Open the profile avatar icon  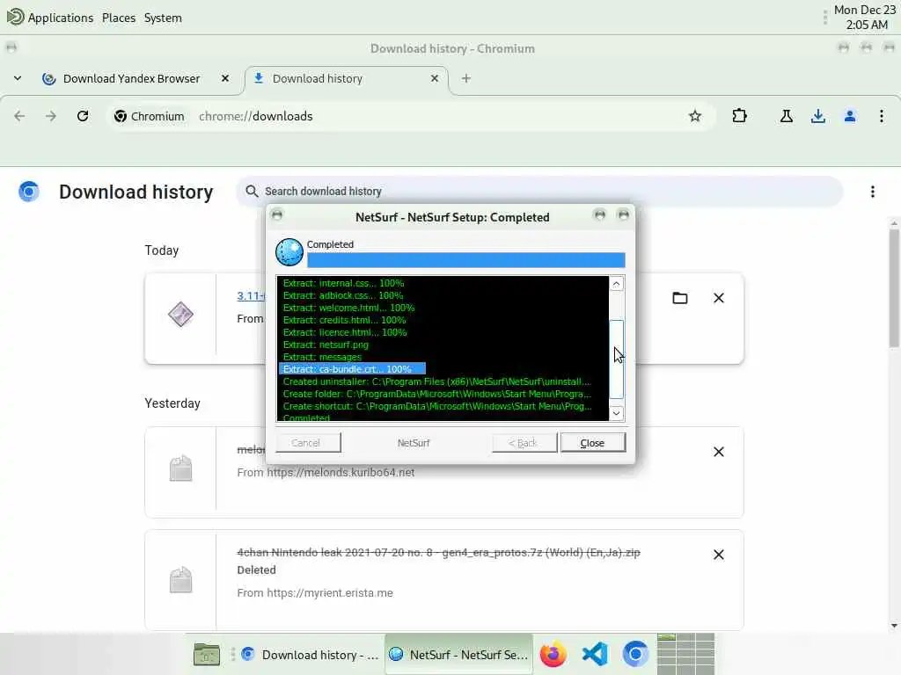coord(849,116)
